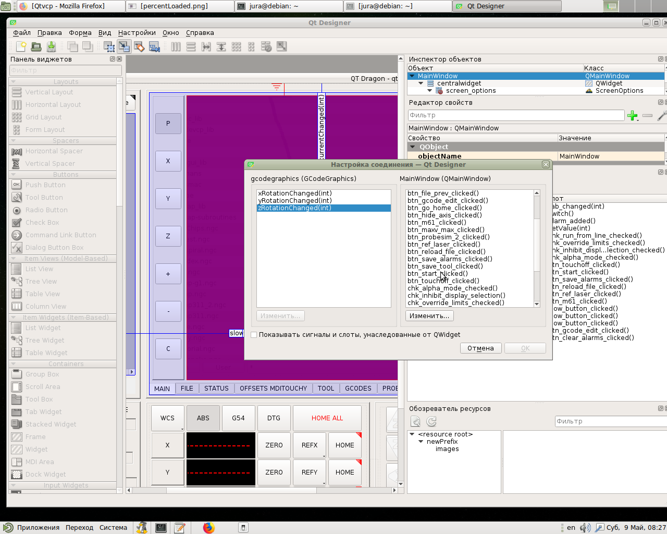The image size is (667, 534).
Task: Float the widget panel via its detach icon
Action: pyautogui.click(x=113, y=59)
